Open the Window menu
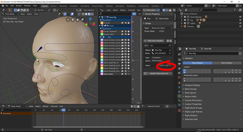Screen dimensions: 243x132 (x=27, y=6)
